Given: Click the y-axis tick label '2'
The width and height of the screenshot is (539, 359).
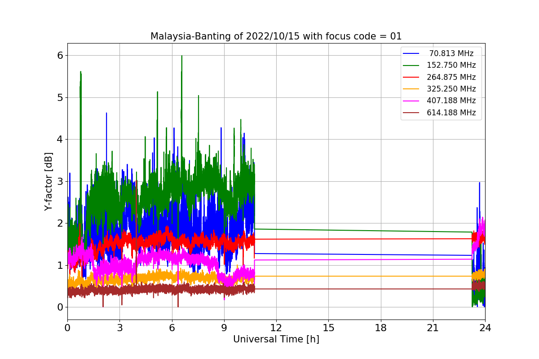Looking at the screenshot, I should pos(60,223).
